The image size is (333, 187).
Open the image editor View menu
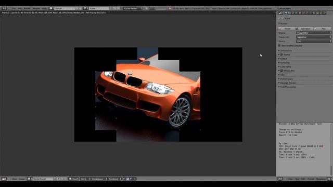pos(14,179)
